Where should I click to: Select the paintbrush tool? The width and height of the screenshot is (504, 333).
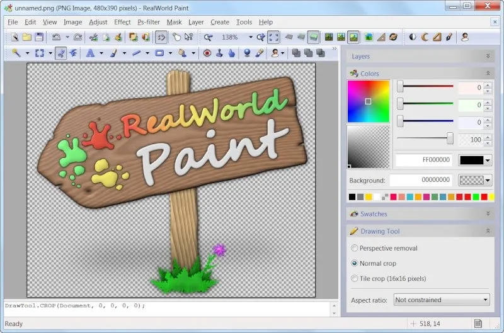[113, 54]
